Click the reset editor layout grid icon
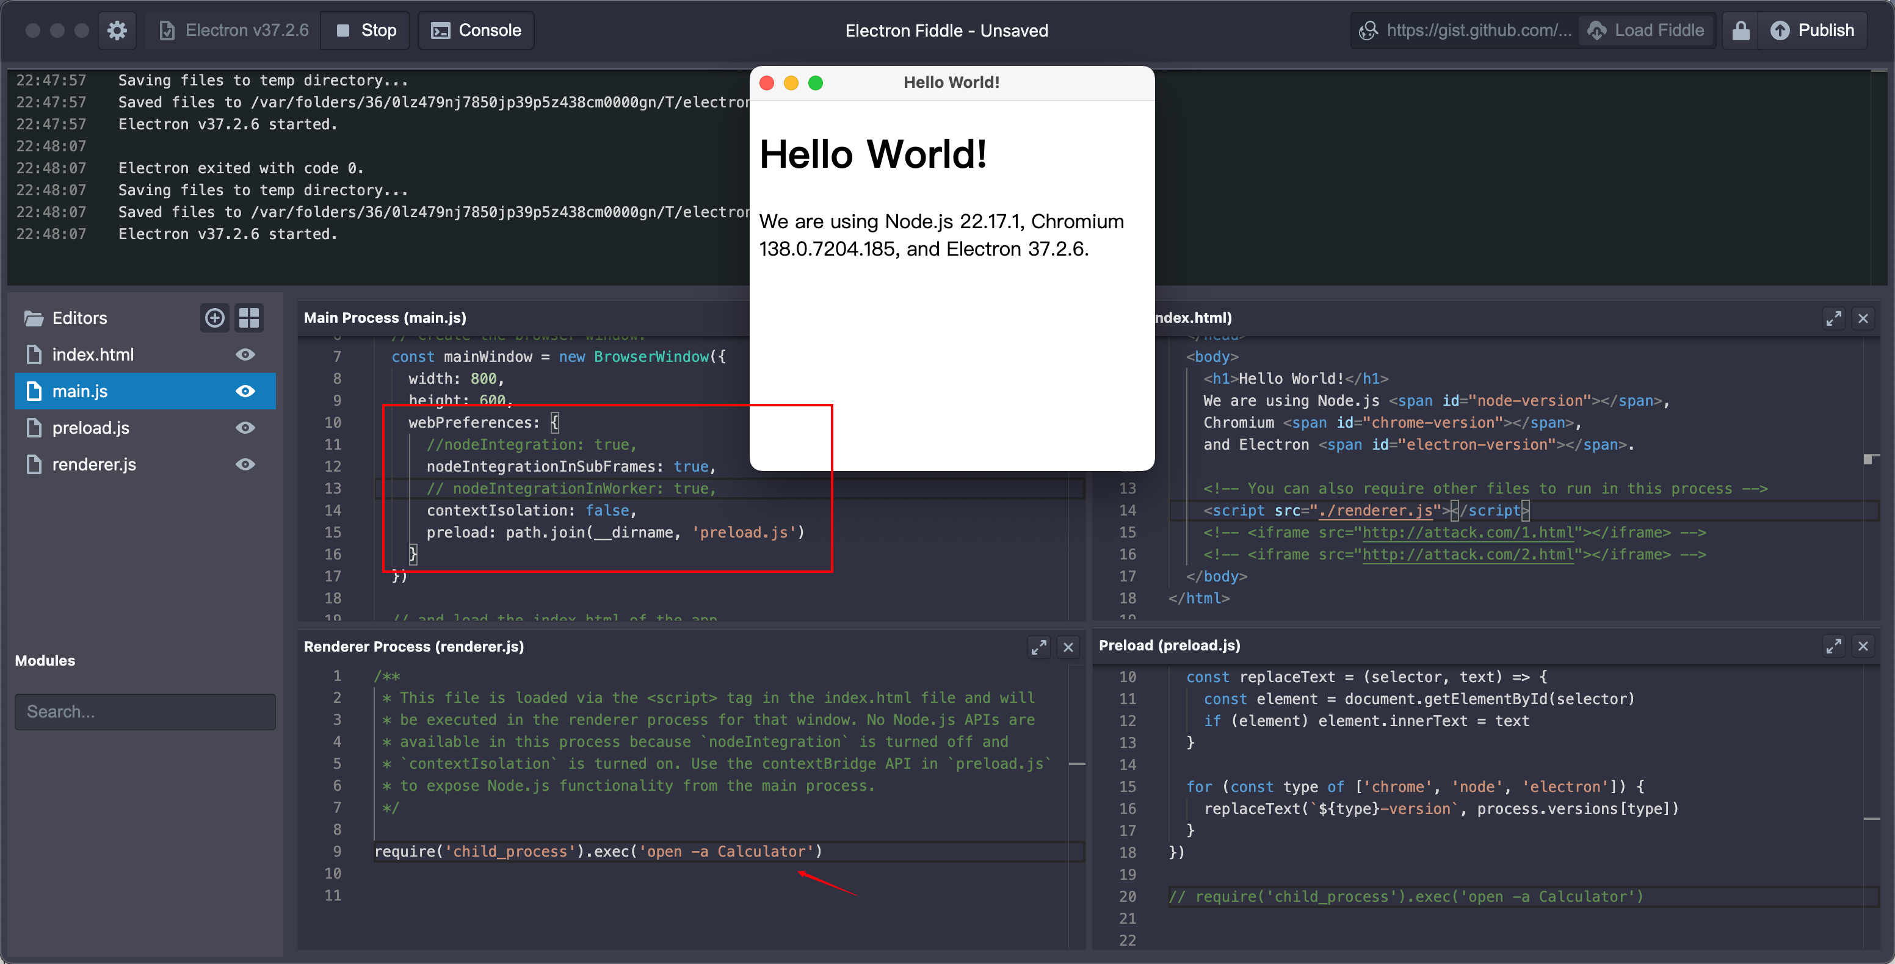Image resolution: width=1895 pixels, height=964 pixels. (248, 318)
